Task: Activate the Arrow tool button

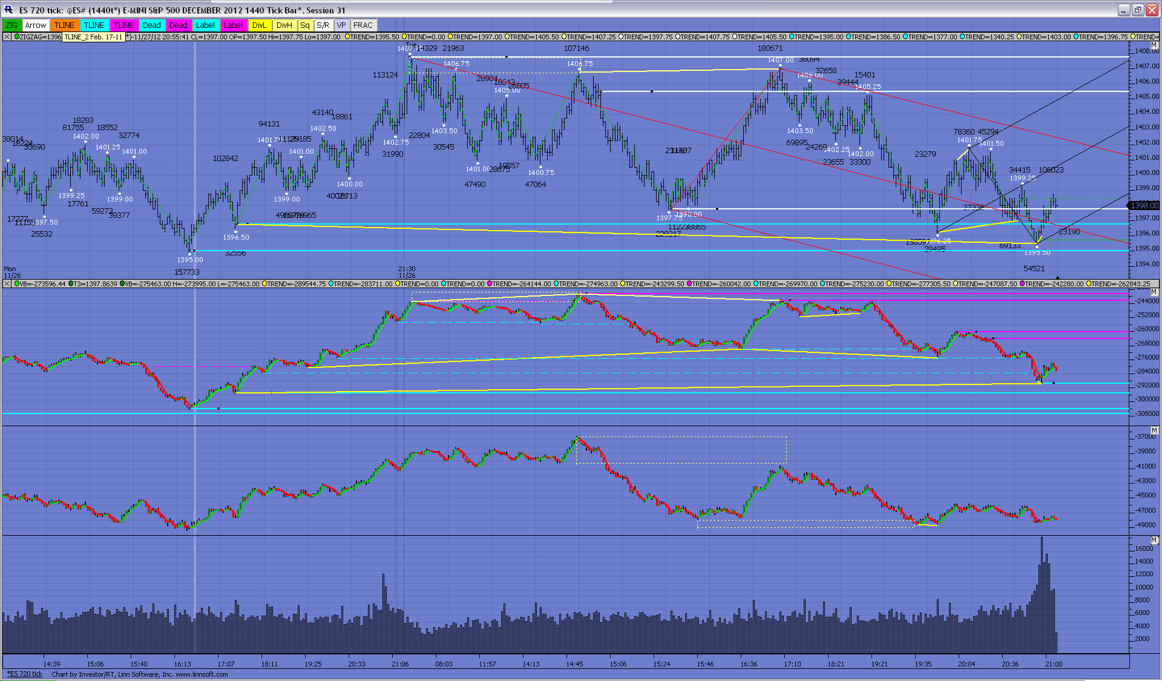Action: [35, 25]
